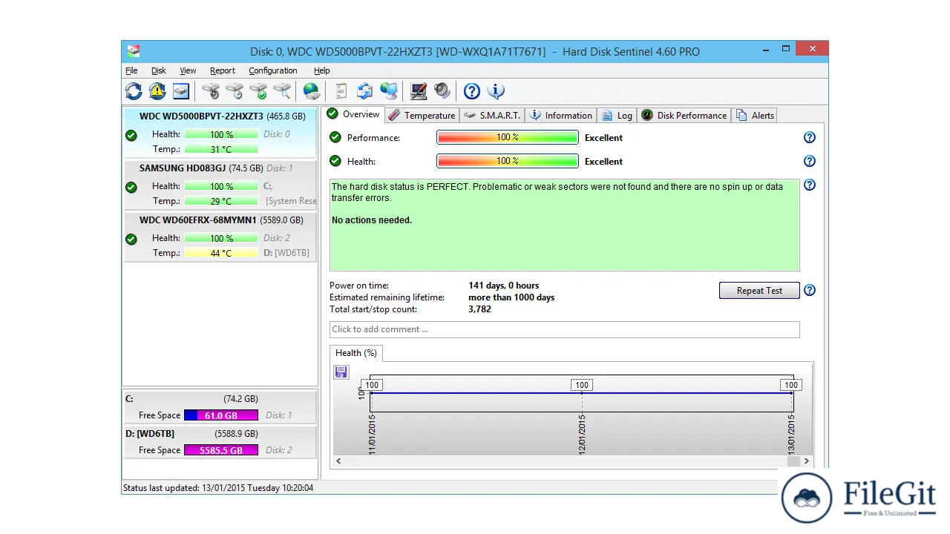This screenshot has height=534, width=950.
Task: Click the Performance 100 % gradient bar
Action: (x=508, y=137)
